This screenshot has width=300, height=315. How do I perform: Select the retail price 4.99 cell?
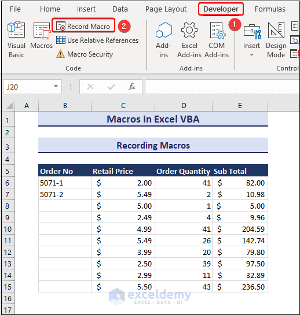click(123, 229)
